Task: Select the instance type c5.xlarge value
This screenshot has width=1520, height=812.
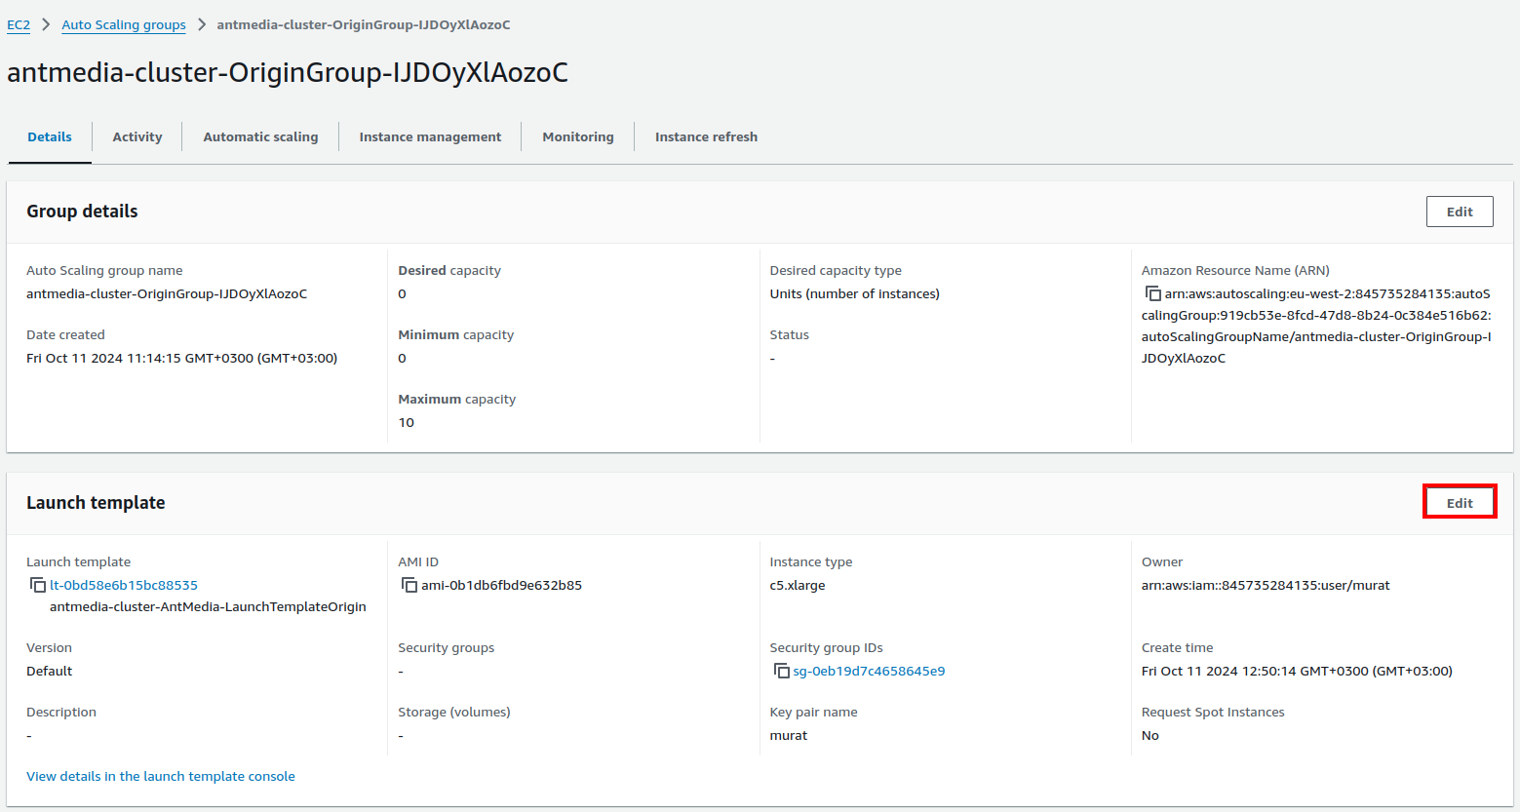Action: click(x=798, y=585)
